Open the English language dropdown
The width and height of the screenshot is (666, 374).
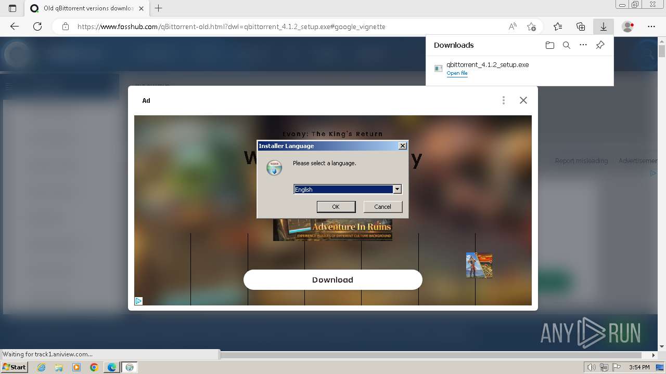pos(398,190)
